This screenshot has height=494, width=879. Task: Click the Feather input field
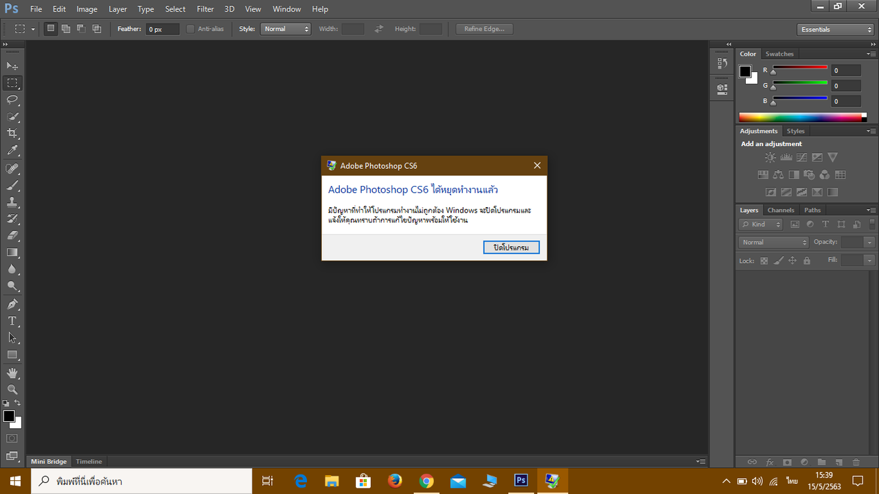pyautogui.click(x=162, y=29)
